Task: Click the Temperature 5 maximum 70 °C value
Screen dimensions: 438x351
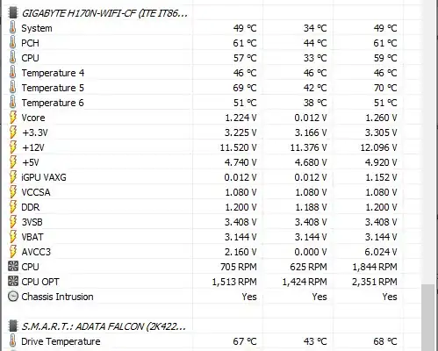Action: coord(385,88)
